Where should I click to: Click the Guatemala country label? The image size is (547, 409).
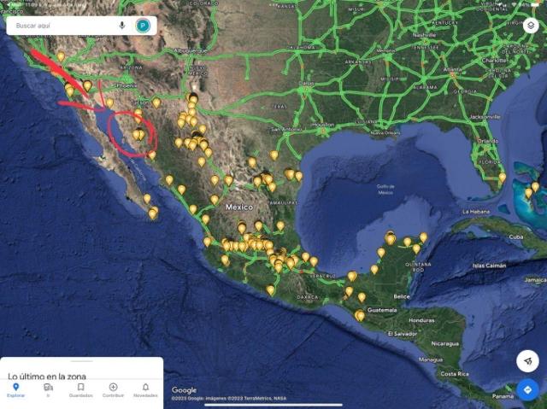pyautogui.click(x=382, y=310)
